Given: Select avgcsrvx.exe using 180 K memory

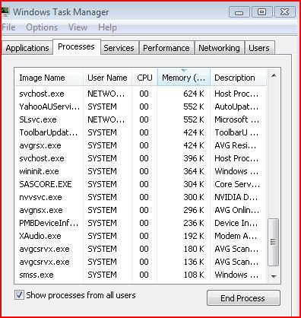Looking at the screenshot, I should coord(141,249).
